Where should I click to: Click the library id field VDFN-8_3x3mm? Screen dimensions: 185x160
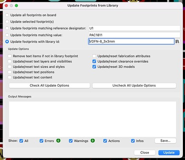pos(131,41)
